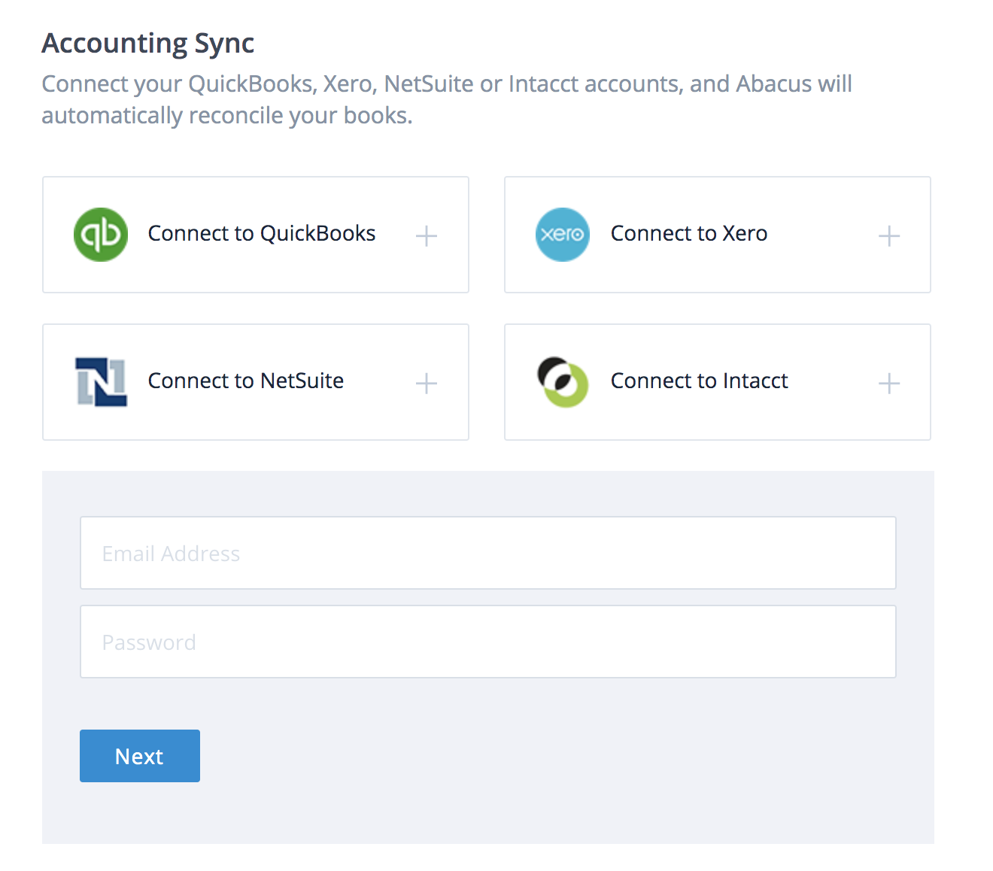993x871 pixels.
Task: Click the description starting "Connect your QuickBooks, Xero"
Action: click(447, 99)
